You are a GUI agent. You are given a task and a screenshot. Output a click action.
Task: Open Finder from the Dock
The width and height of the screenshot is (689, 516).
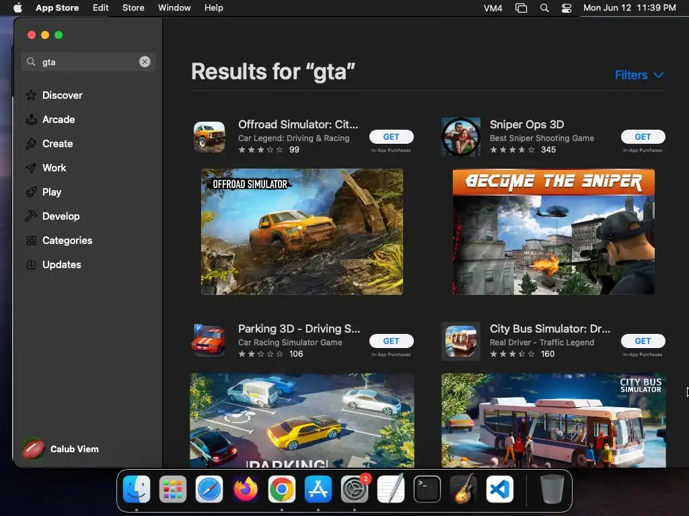[137, 489]
